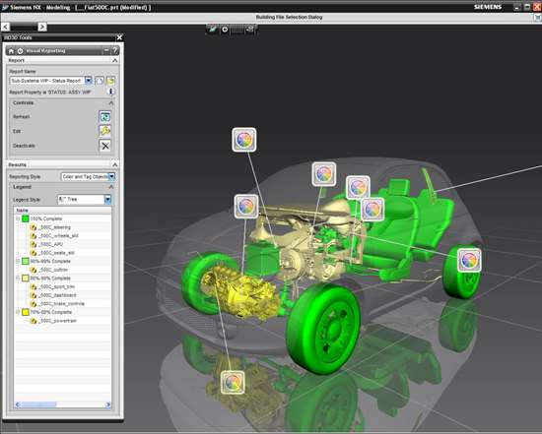Go to the Home icon in Visual Reporting
This screenshot has height=434, width=542.
coord(11,51)
